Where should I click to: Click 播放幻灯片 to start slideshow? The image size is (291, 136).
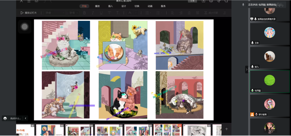coord(29,13)
